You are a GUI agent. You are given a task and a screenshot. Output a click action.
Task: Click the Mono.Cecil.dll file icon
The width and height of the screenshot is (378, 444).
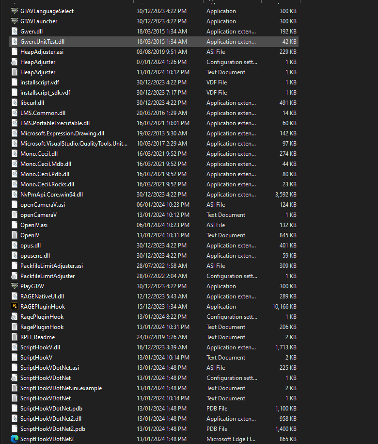click(x=15, y=154)
